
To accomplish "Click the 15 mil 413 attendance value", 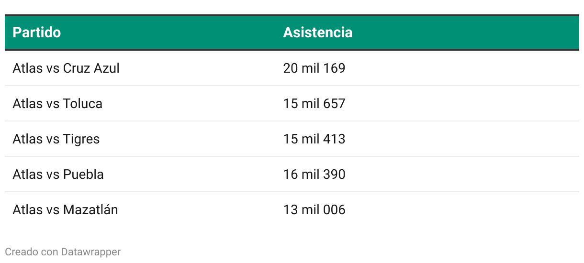I will coord(314,139).
